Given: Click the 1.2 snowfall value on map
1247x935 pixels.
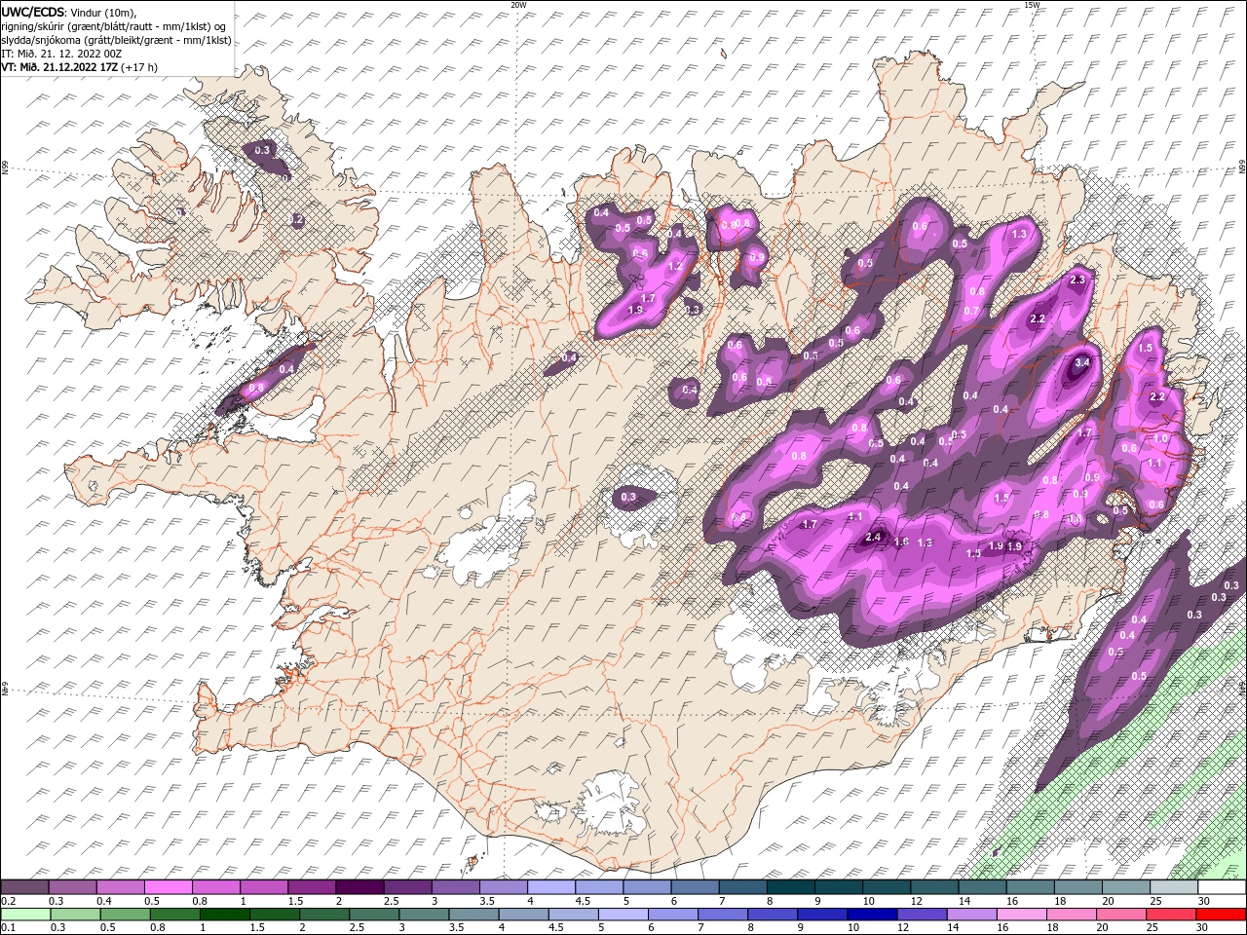Looking at the screenshot, I should (x=675, y=266).
